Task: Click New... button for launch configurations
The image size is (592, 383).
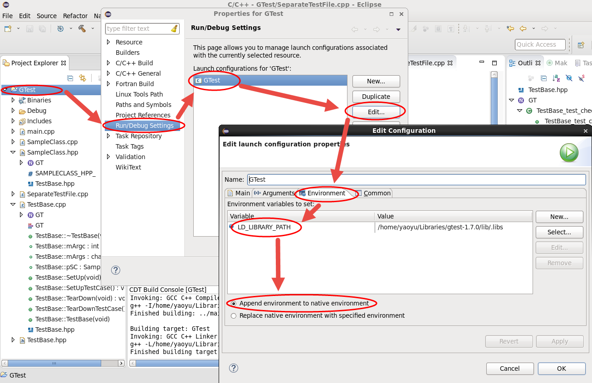Action: coord(376,81)
